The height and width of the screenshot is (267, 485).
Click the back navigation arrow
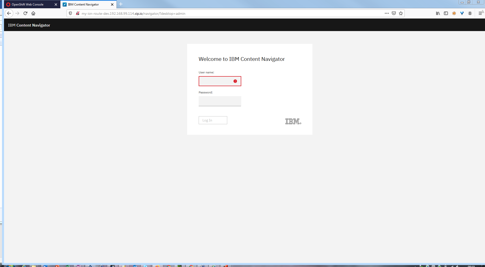click(9, 13)
